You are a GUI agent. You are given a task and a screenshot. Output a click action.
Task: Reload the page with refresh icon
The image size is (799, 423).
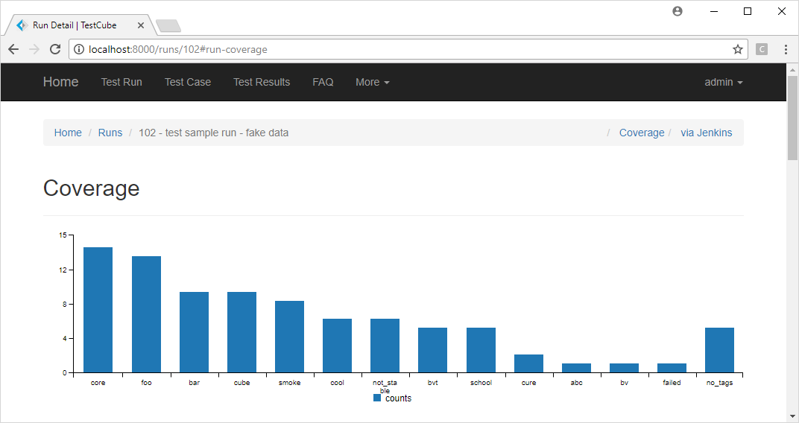(x=55, y=49)
